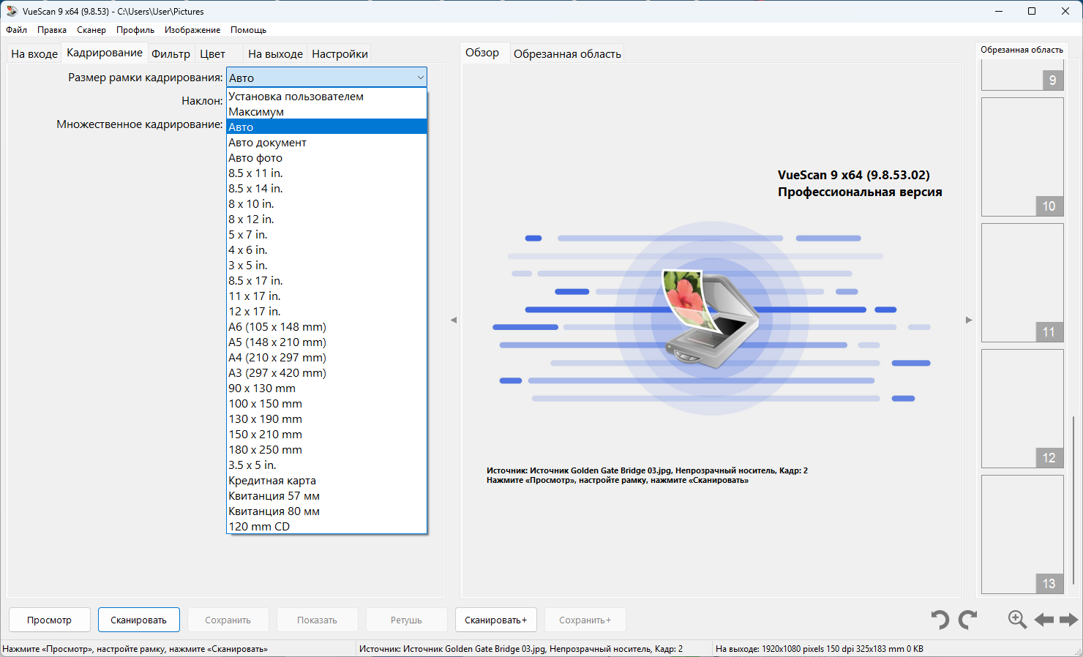Switch to the "Фильтр" tab
The width and height of the screenshot is (1083, 657).
coord(170,54)
